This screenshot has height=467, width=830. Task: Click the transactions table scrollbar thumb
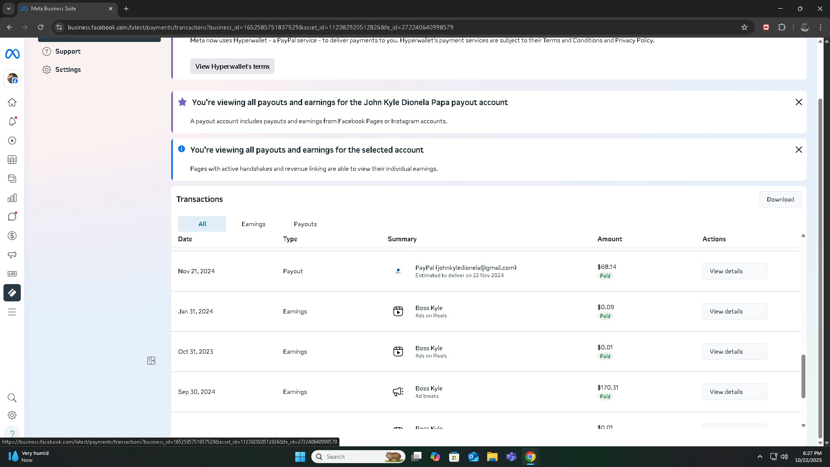tap(803, 376)
